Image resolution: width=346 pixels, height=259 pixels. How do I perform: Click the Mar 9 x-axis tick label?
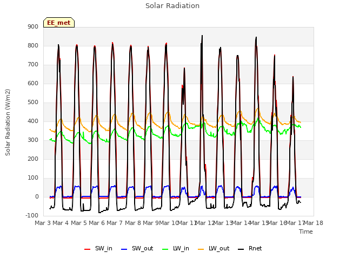click(x=151, y=223)
